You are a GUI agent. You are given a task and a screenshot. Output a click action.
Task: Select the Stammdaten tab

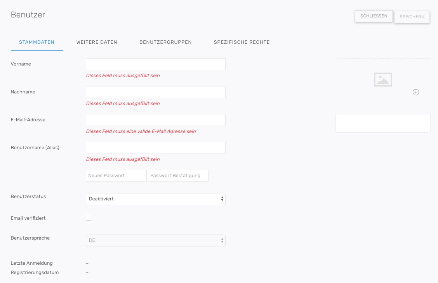(x=36, y=42)
